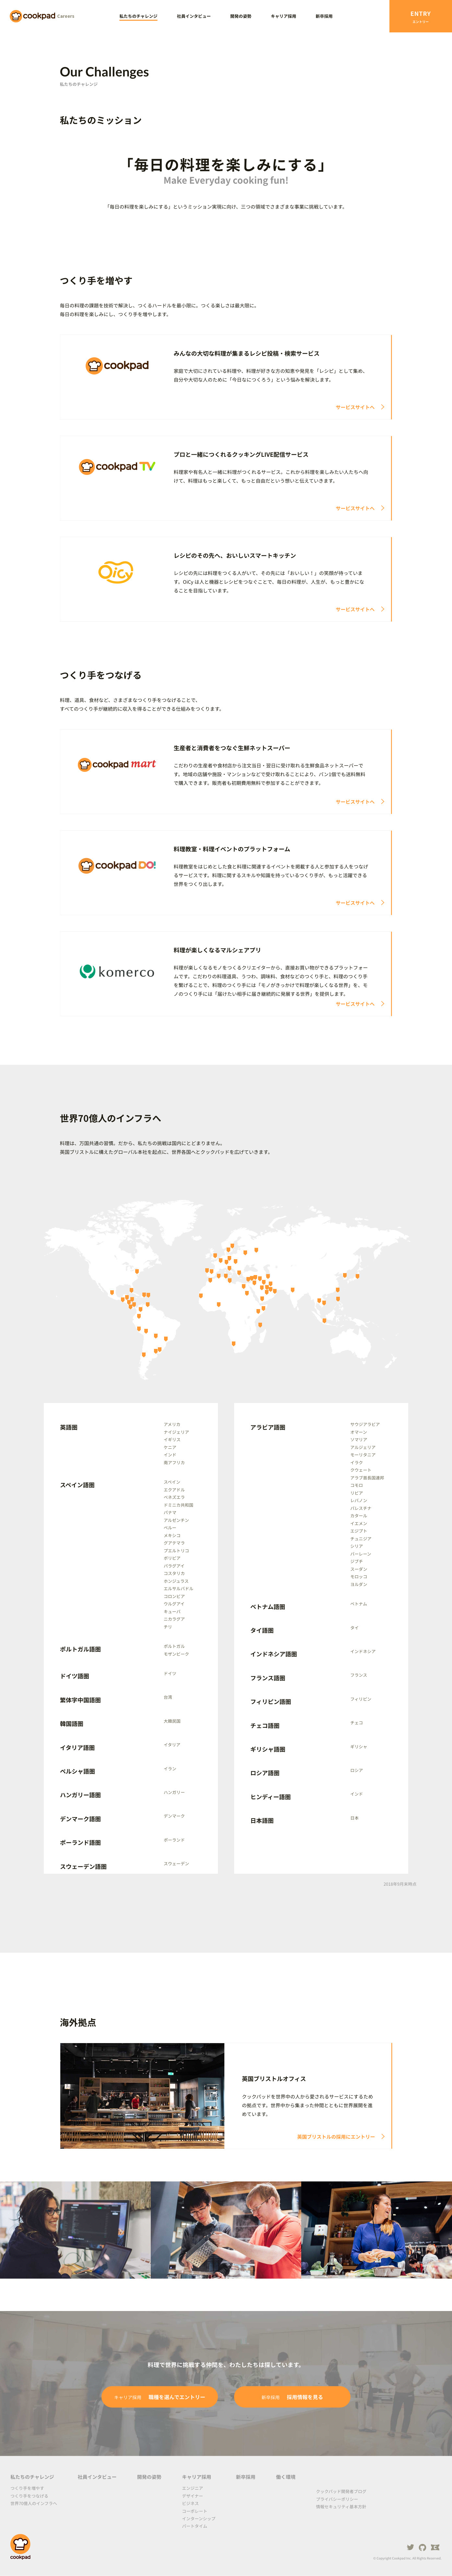
Task: Open 働く環境 footer heading
Action: [286, 2477]
